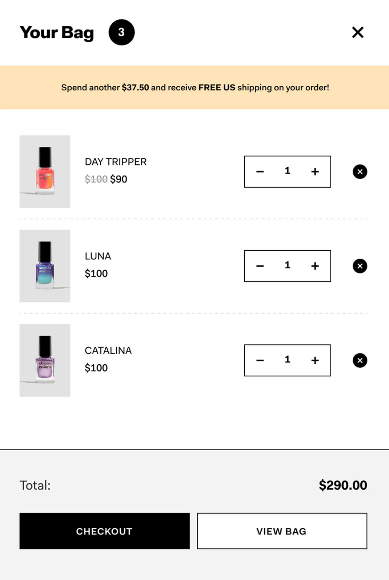The width and height of the screenshot is (389, 580).
Task: Close the Your Bag panel
Action: [x=358, y=32]
